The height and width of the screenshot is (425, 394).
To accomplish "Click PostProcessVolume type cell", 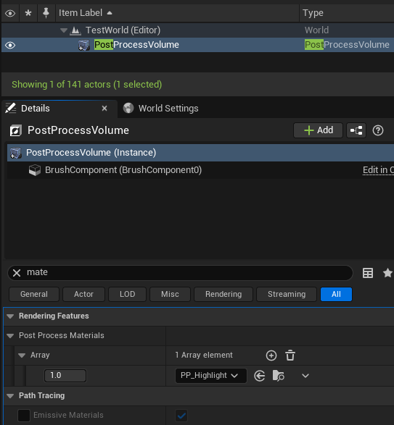I will coord(347,45).
